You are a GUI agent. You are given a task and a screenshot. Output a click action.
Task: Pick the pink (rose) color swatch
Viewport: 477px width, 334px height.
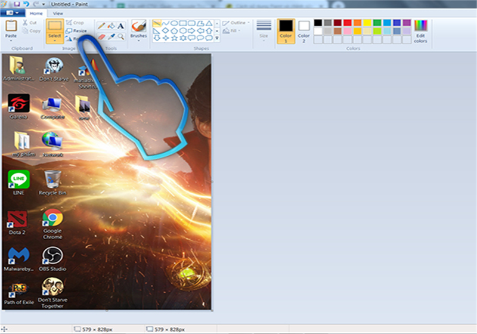tap(348, 31)
